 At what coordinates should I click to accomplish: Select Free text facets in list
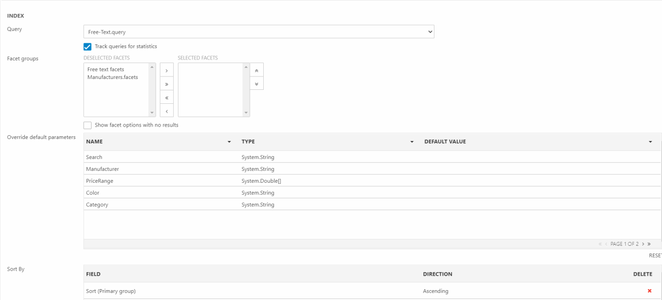coord(106,69)
